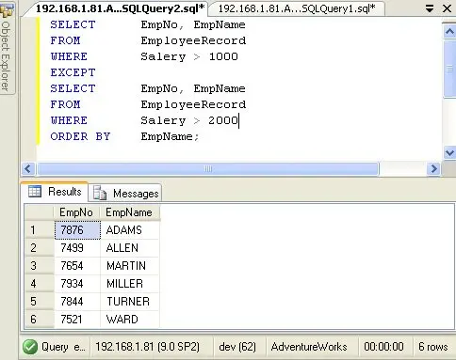This screenshot has width=456, height=360.
Task: Click the Messages page icon
Action: pyautogui.click(x=100, y=193)
